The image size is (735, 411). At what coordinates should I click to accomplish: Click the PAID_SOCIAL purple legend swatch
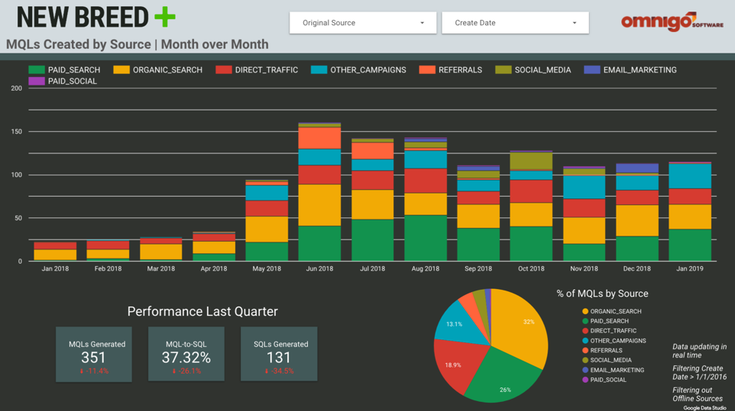pyautogui.click(x=37, y=82)
